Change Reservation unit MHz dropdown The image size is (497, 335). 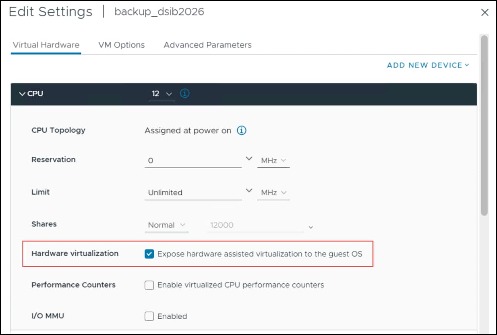273,161
